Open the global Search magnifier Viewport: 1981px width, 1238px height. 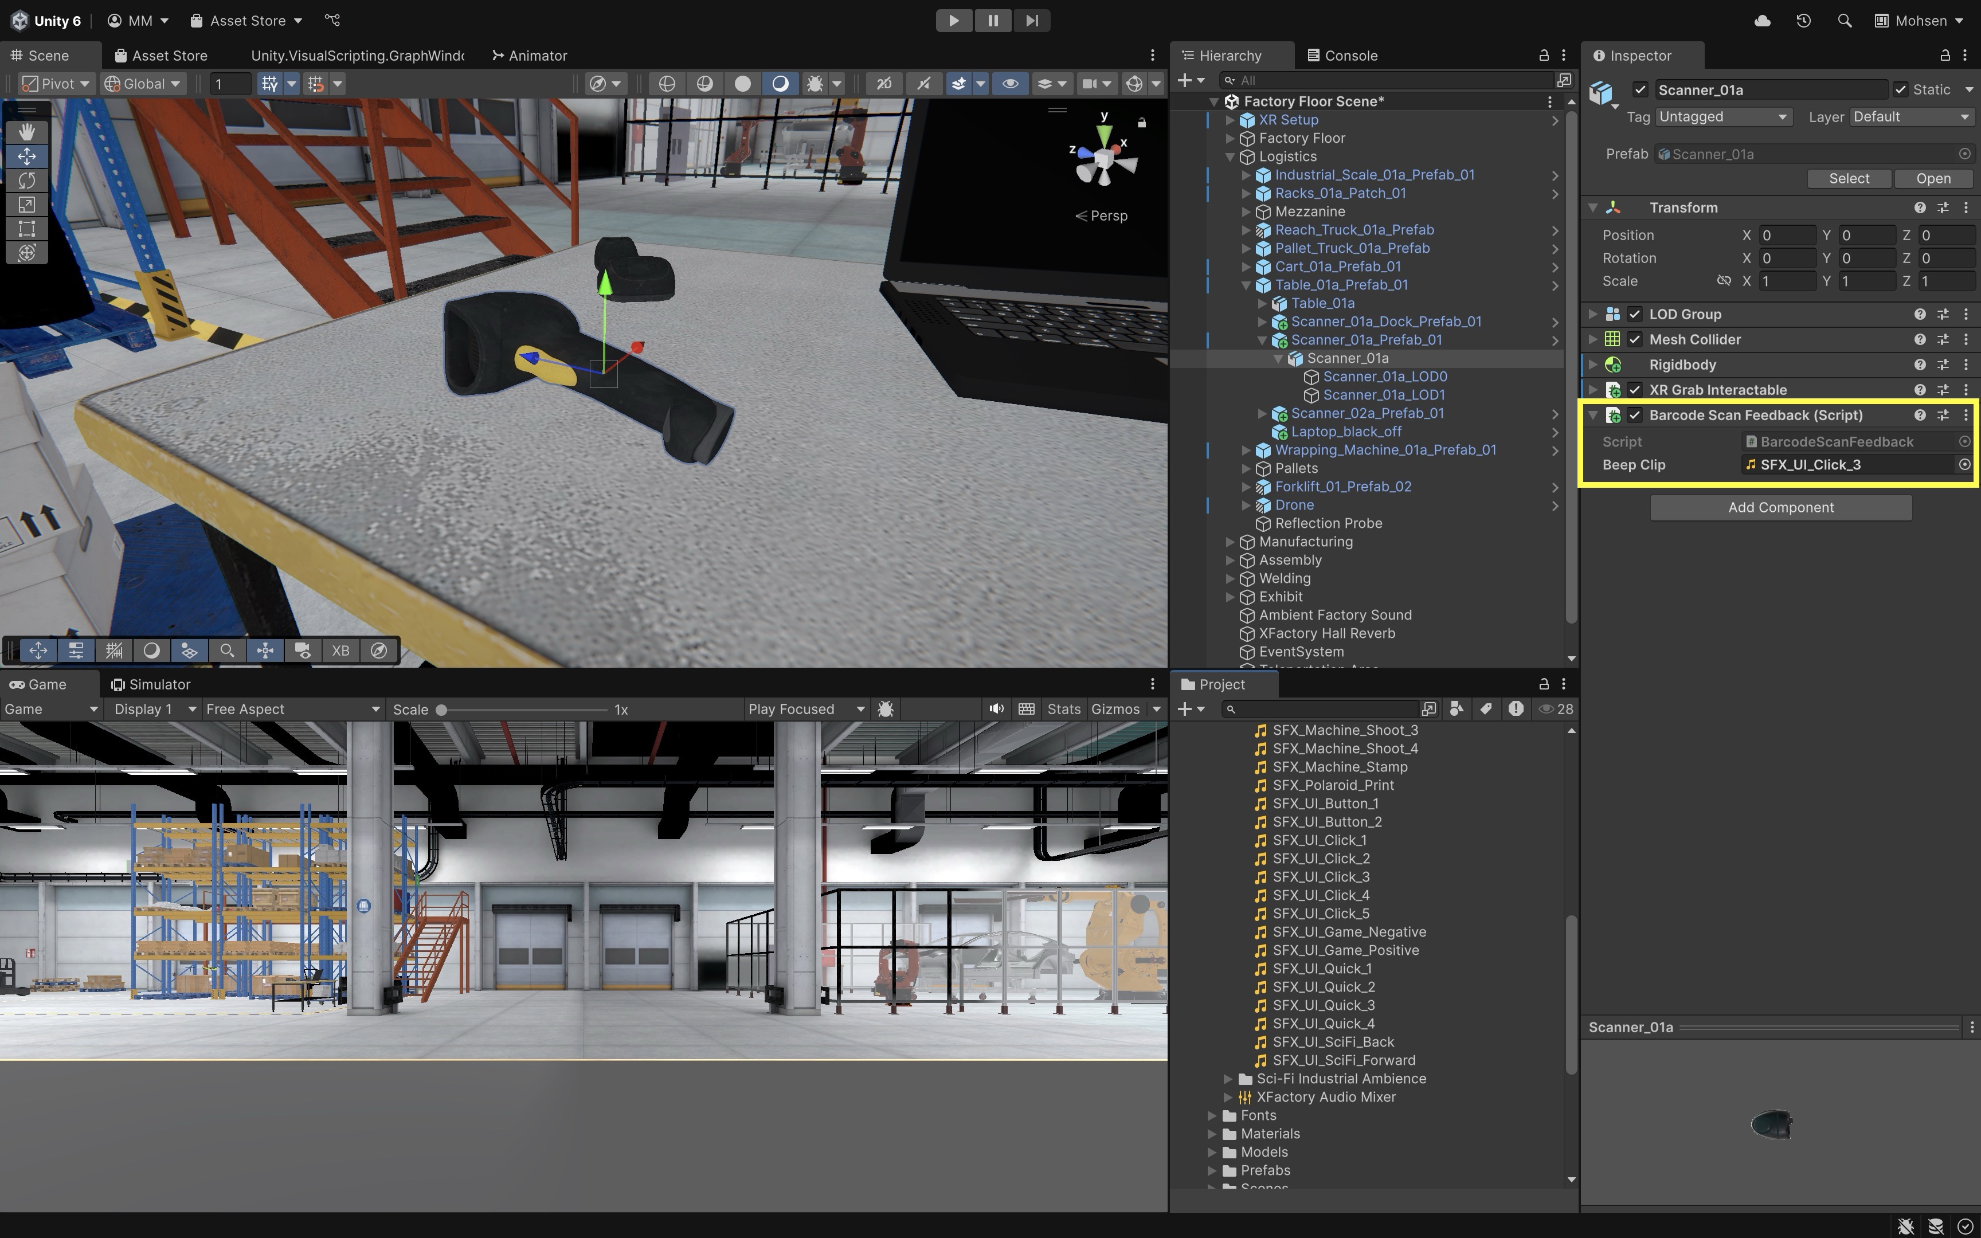tap(1845, 21)
